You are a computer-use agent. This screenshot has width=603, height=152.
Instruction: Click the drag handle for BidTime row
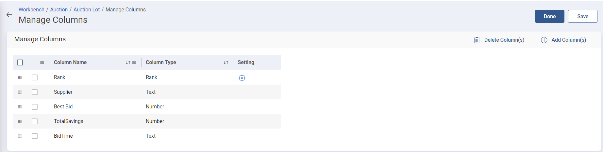point(20,136)
